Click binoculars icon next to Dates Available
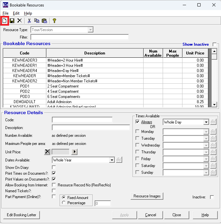 pos(119,160)
